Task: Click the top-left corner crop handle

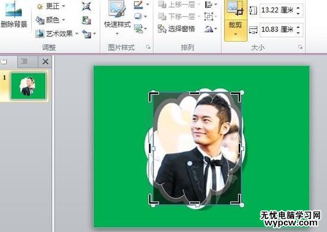Action: pos(153,96)
